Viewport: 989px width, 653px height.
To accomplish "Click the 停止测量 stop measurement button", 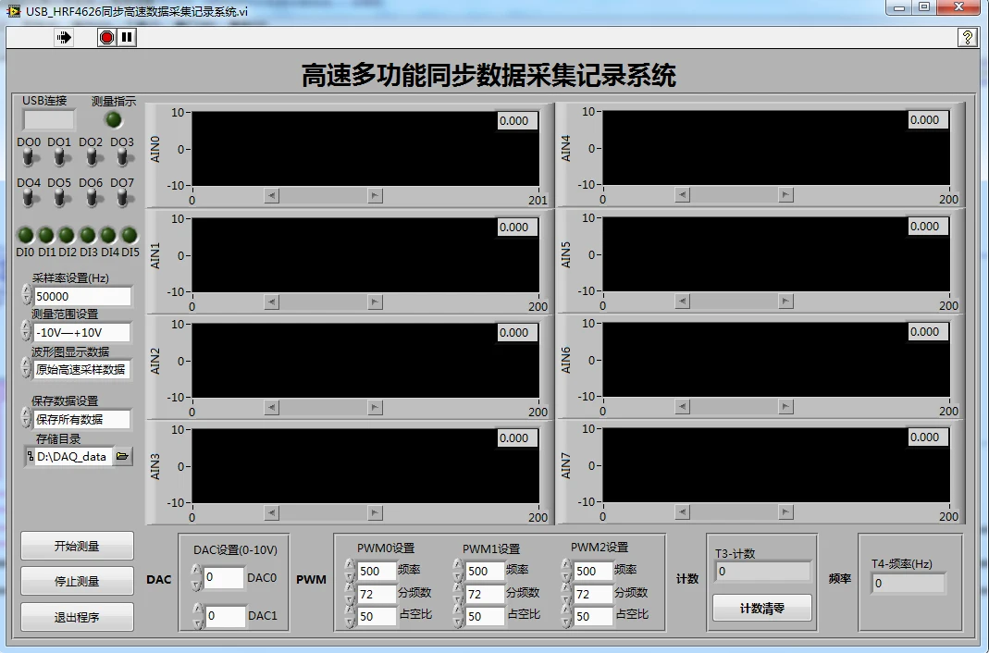I will [x=77, y=581].
